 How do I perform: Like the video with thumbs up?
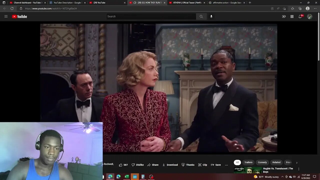[x=123, y=165]
